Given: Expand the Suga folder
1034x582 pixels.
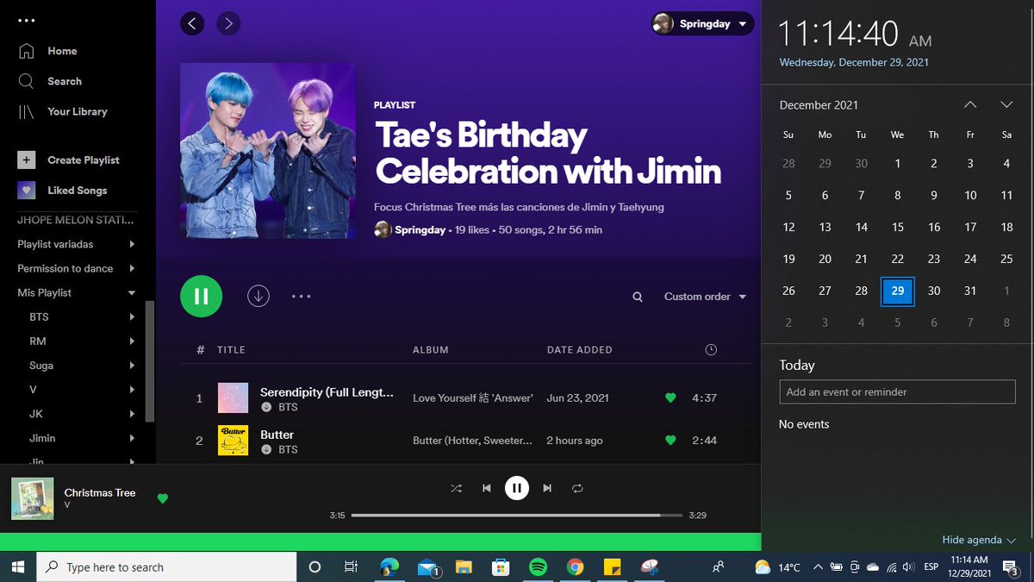Looking at the screenshot, I should 132,365.
